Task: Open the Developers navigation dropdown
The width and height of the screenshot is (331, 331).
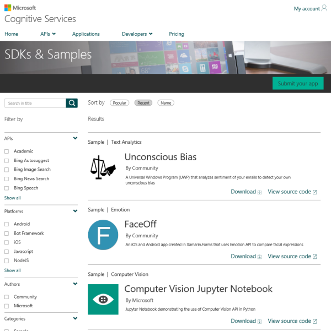Action: coord(137,34)
